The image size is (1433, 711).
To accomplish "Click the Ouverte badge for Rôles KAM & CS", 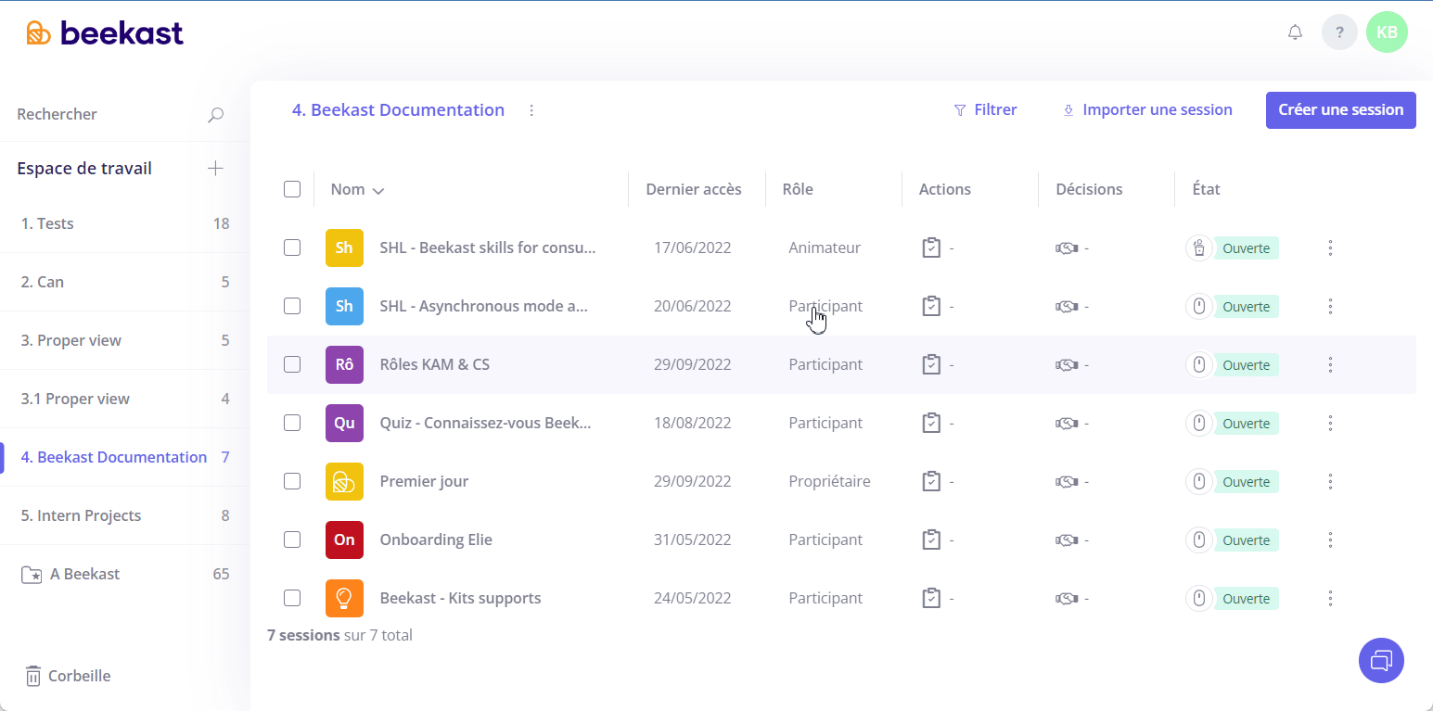I will click(1246, 365).
